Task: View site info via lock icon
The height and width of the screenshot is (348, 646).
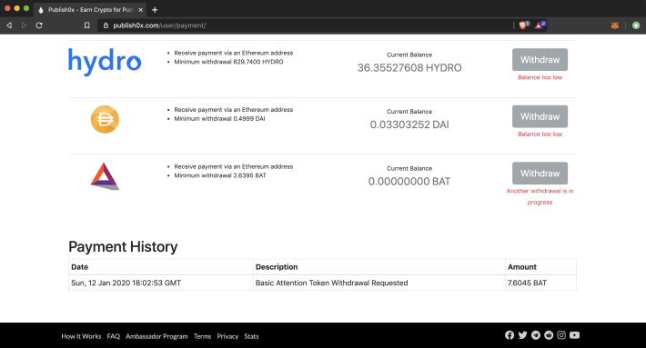Action: (106, 25)
